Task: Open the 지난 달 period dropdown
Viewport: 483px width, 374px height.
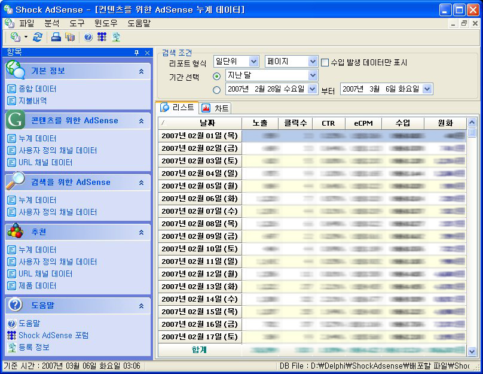Action: click(313, 75)
